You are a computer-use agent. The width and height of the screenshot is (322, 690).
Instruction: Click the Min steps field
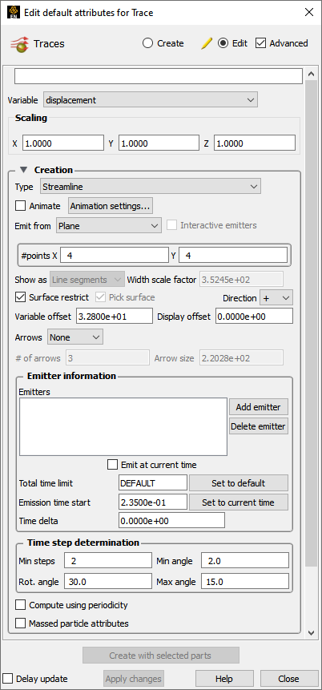pyautogui.click(x=108, y=561)
